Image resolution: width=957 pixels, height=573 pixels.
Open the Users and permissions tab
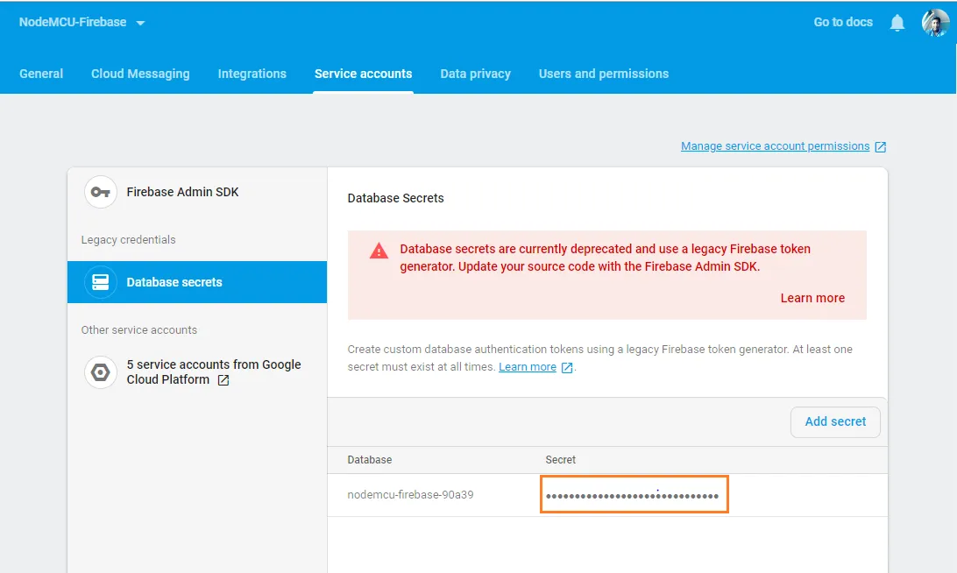click(x=603, y=74)
